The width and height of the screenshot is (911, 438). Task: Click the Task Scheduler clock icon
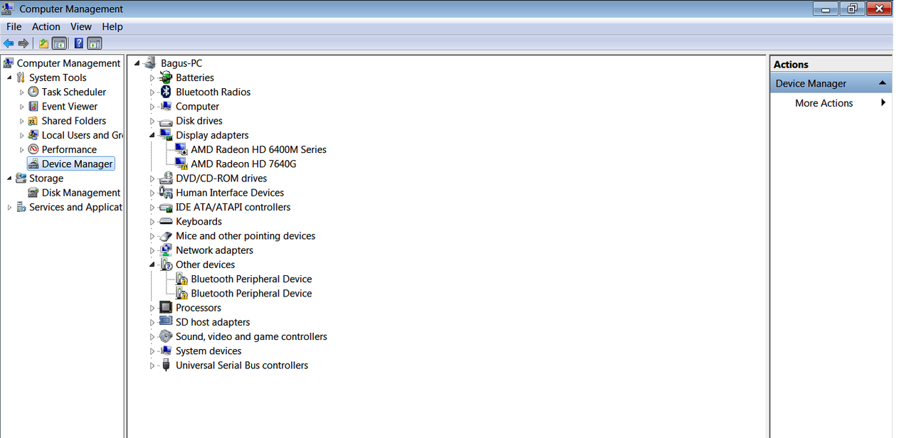click(33, 92)
